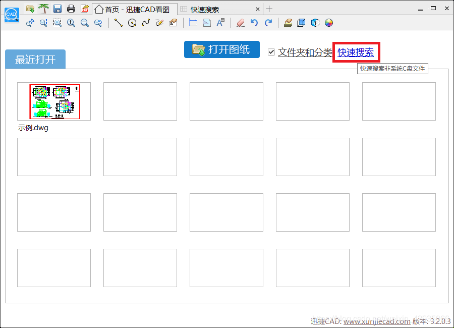Select the 最近打开 tab
Image resolution: width=454 pixels, height=328 pixels.
pos(35,60)
